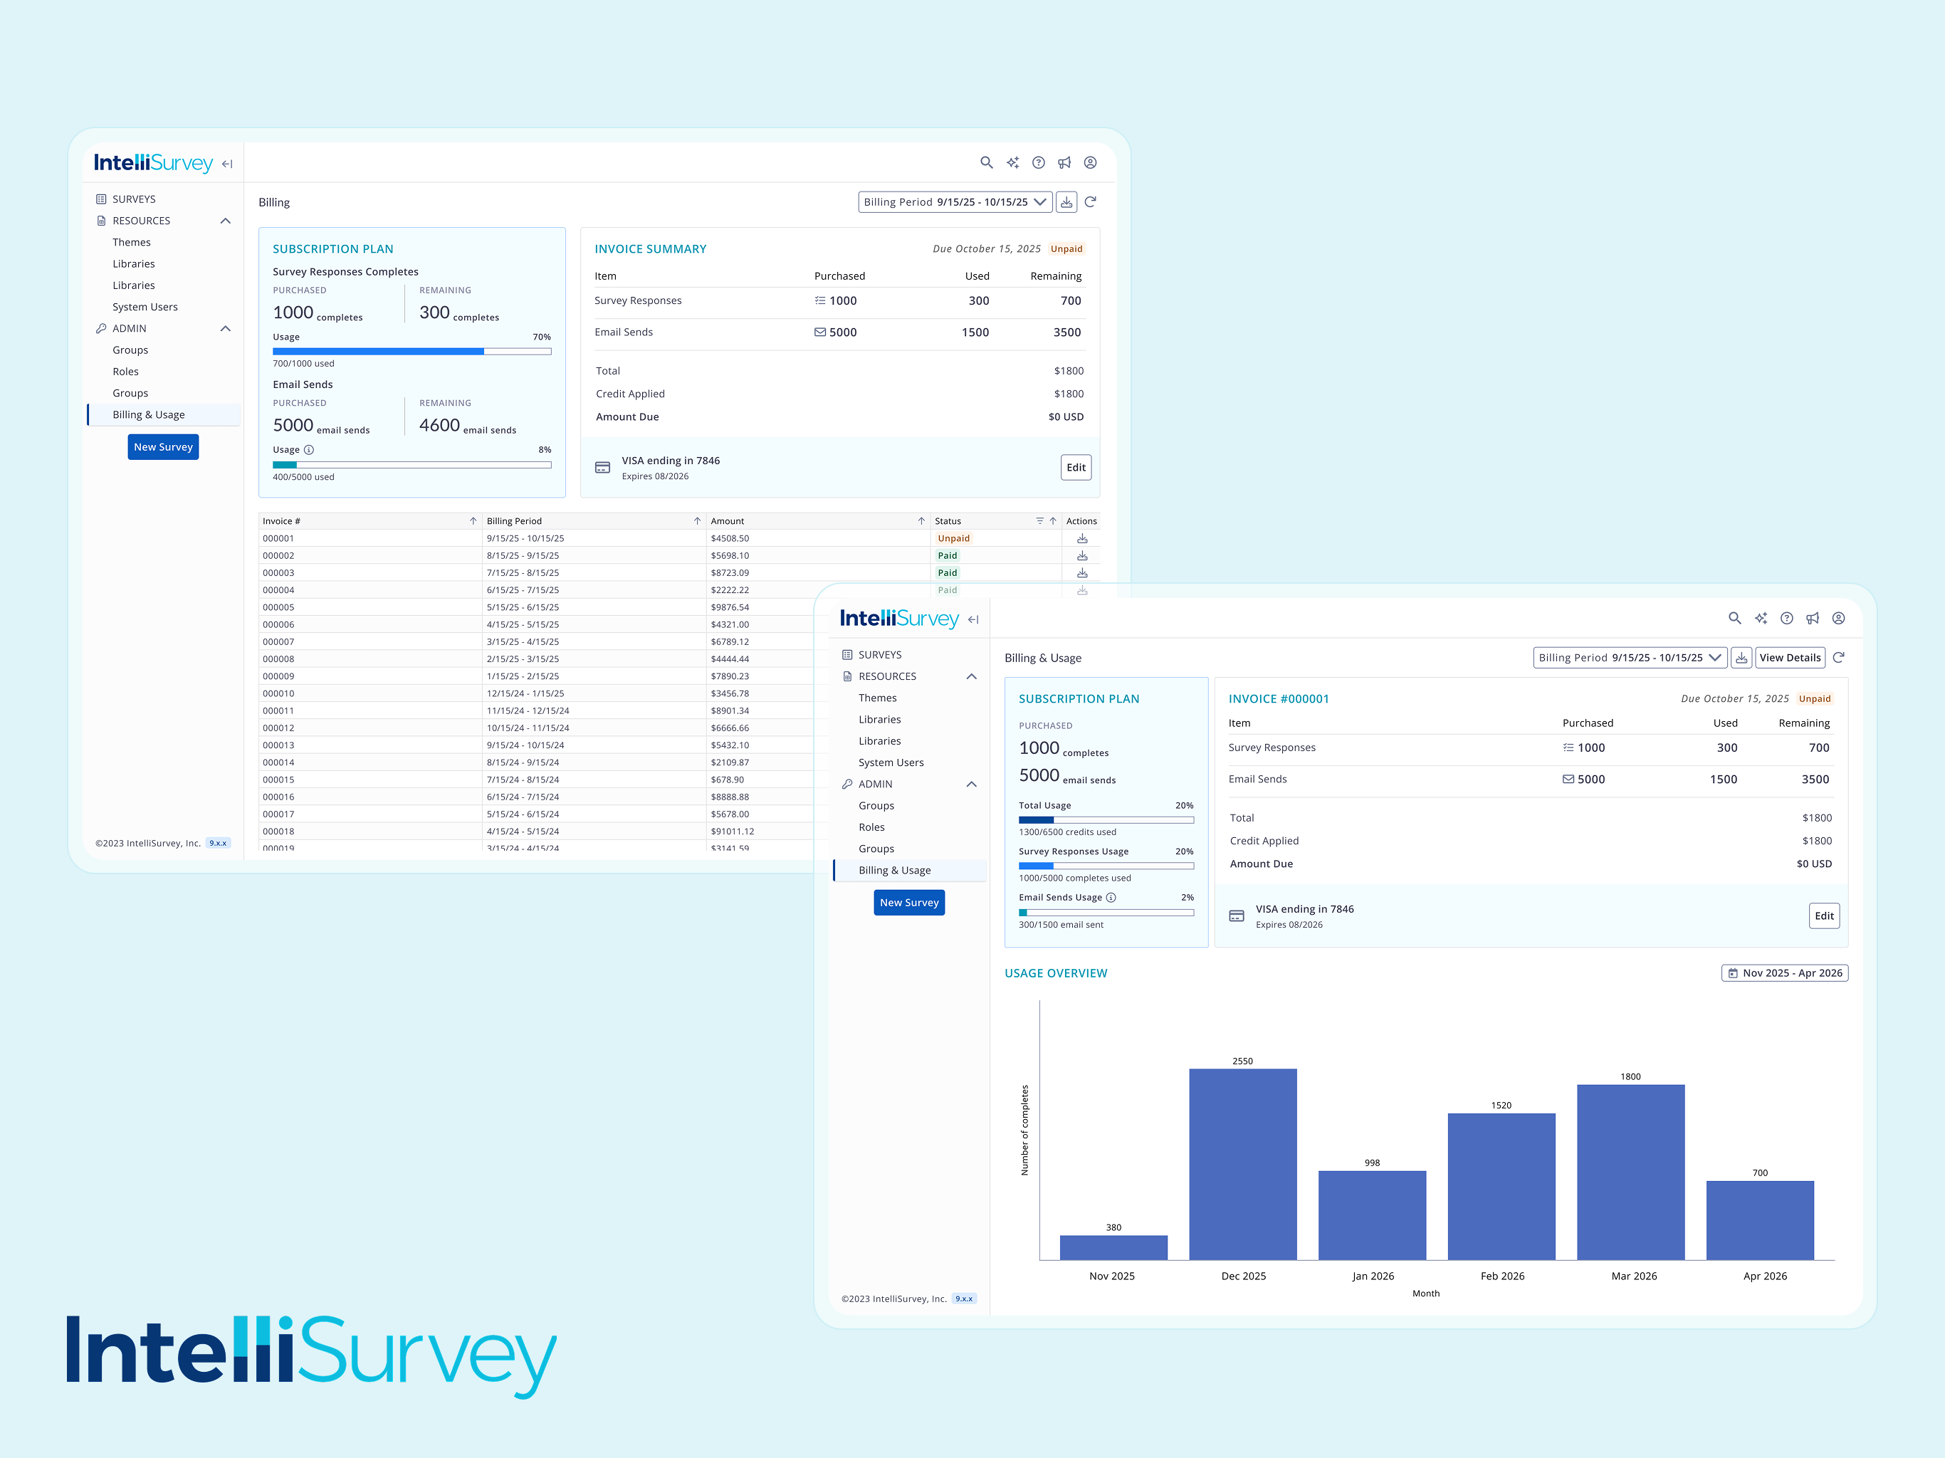Collapse ADMIN section in Billing & Usage sidebar
The width and height of the screenshot is (1945, 1458).
click(x=972, y=785)
